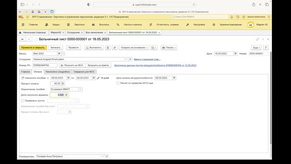Enable Расчет по правилам 2010 года
Image resolution: width=291 pixels, height=164 pixels.
pyautogui.click(x=118, y=83)
